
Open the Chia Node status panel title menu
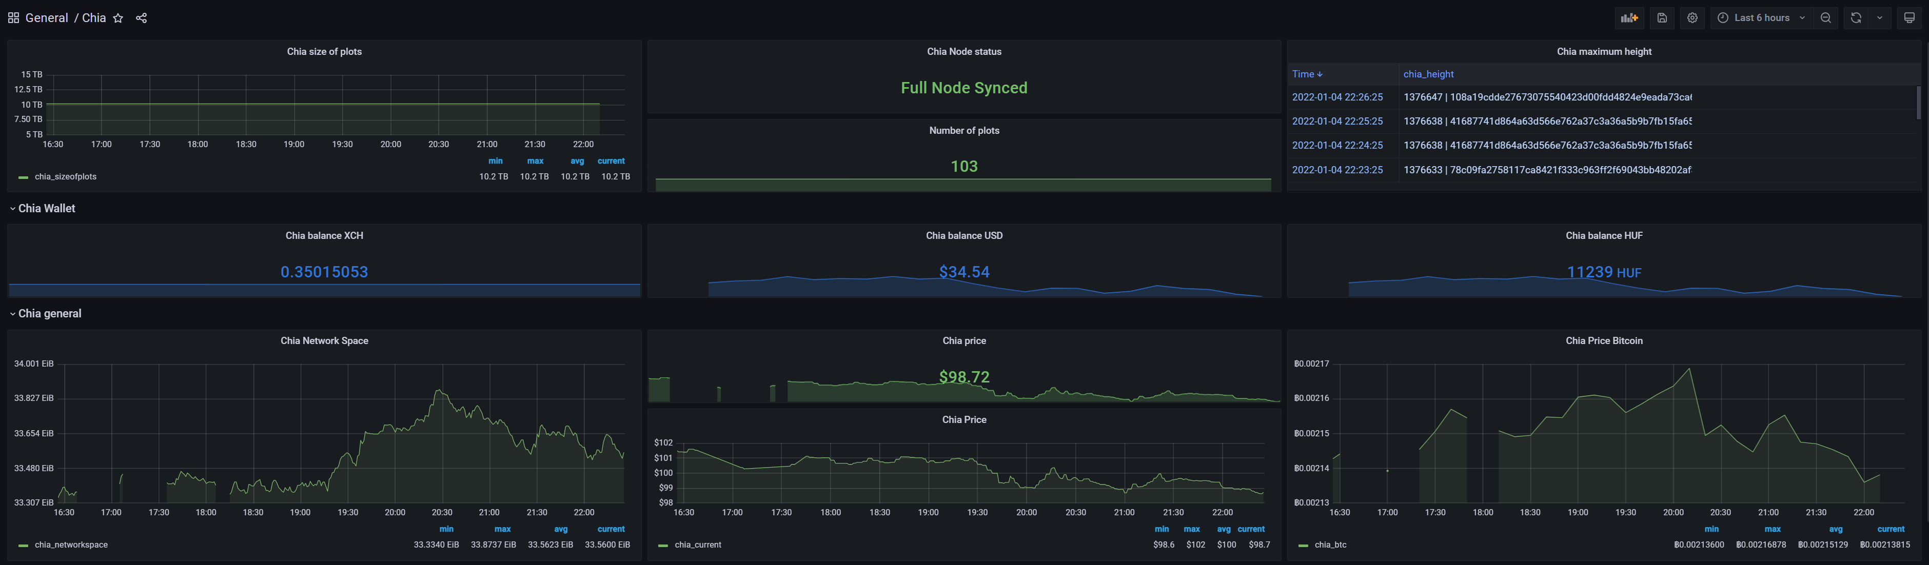tap(964, 52)
